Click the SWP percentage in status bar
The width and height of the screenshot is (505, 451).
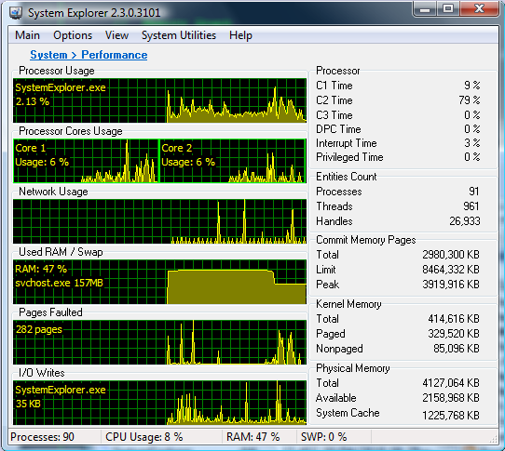coord(323,437)
